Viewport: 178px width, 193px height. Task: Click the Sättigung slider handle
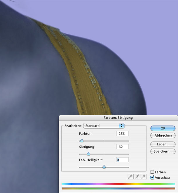point(89,154)
